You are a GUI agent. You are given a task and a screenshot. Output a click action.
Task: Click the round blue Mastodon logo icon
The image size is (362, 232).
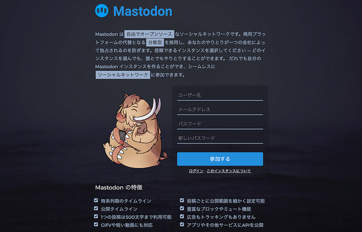(x=102, y=11)
